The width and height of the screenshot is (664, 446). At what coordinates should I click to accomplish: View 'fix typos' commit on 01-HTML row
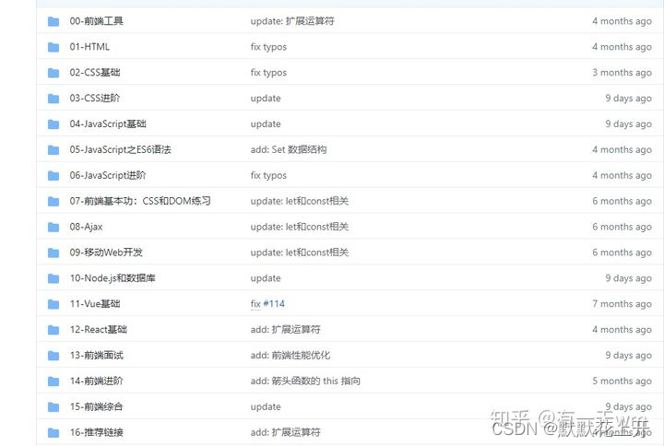pyautogui.click(x=268, y=47)
